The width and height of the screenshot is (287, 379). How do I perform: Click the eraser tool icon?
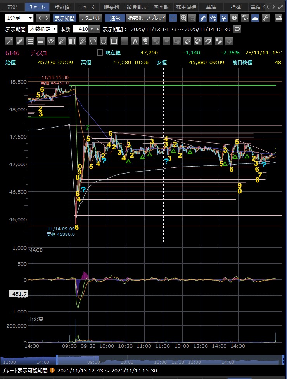click(x=187, y=41)
